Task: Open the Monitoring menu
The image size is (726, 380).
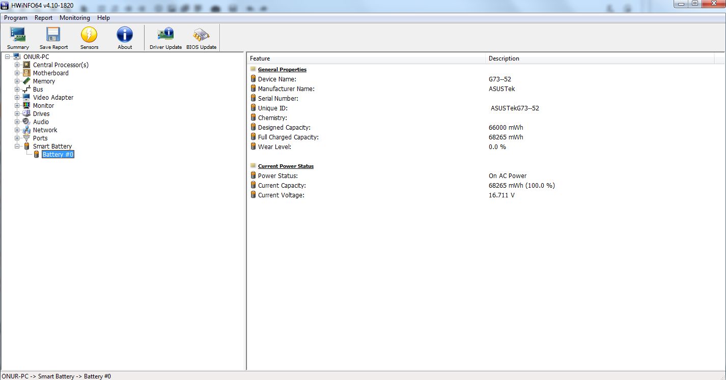Action: pos(75,18)
